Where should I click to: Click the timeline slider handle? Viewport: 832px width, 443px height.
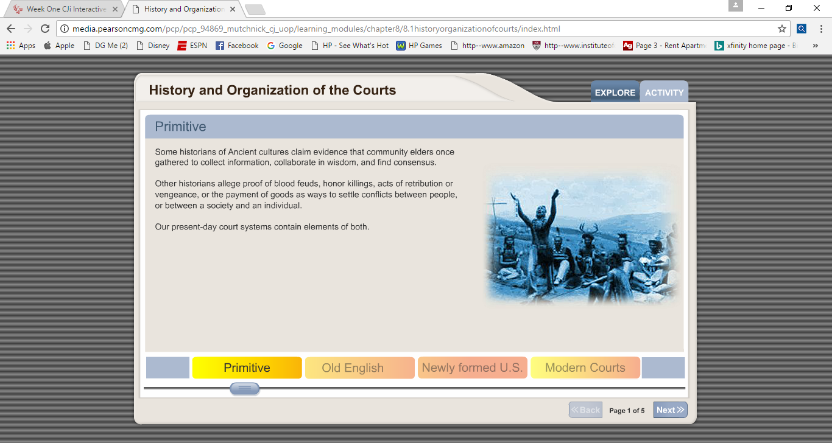245,388
